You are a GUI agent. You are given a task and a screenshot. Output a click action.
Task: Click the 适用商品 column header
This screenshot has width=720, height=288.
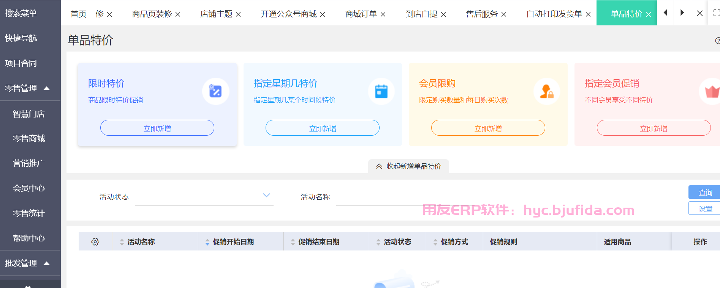pos(617,242)
